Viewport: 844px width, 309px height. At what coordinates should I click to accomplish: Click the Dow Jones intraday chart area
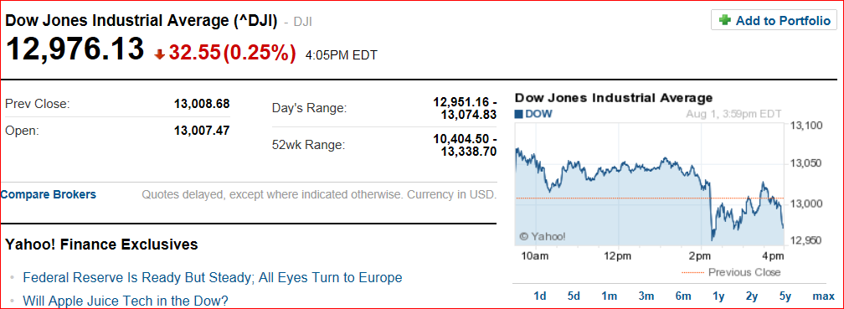[650, 184]
